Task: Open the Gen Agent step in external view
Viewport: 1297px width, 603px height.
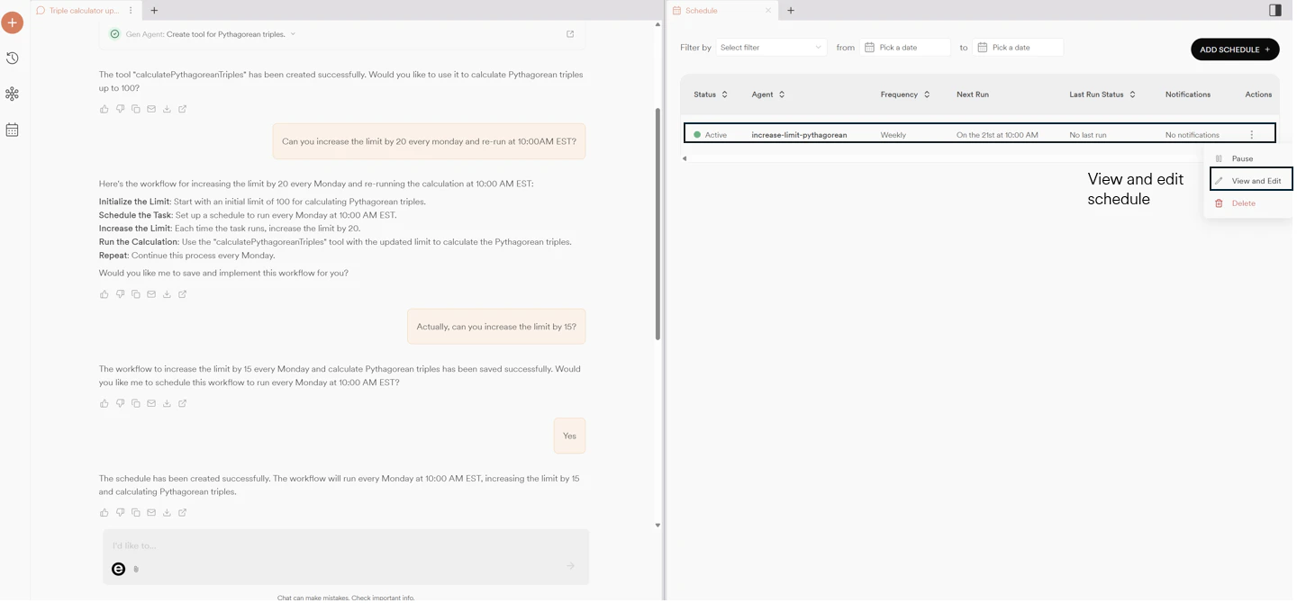Action: pos(570,34)
